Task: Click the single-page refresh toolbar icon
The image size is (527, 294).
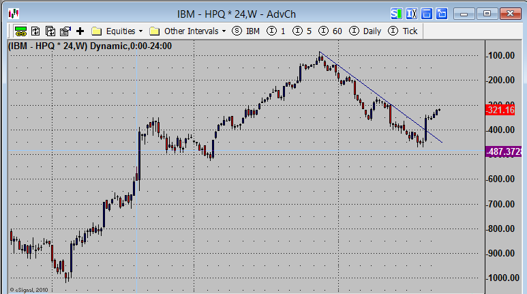Action: point(35,31)
